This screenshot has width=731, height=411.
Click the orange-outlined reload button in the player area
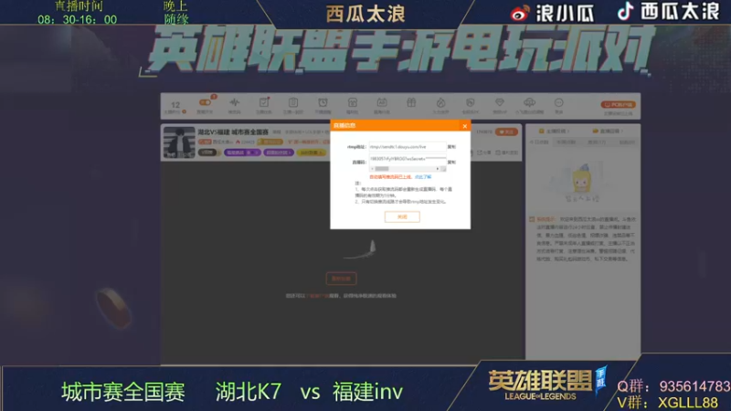[x=341, y=279]
